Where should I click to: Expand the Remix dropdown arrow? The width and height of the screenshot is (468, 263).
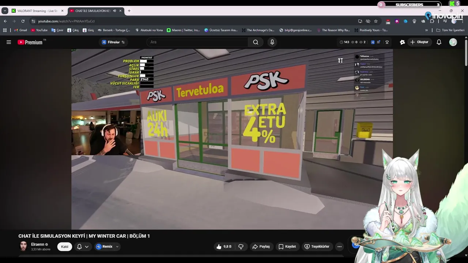click(117, 247)
